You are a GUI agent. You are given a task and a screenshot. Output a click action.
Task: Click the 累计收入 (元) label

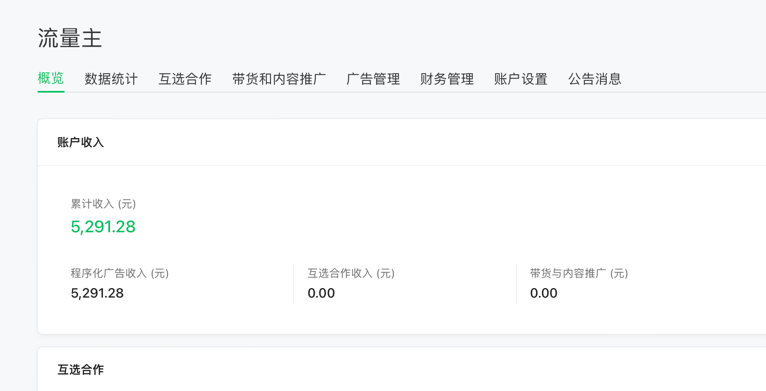point(103,204)
